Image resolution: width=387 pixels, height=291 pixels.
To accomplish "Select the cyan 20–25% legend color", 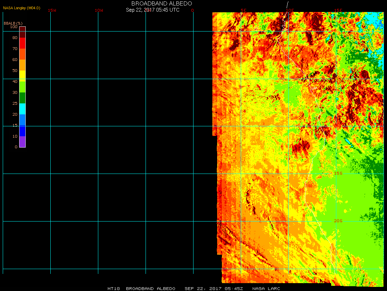I will point(22,109).
